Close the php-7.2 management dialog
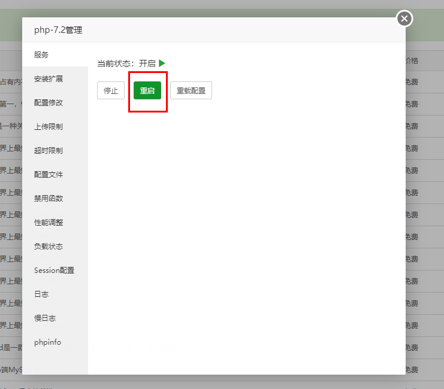 (404, 19)
